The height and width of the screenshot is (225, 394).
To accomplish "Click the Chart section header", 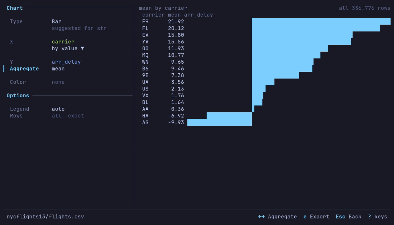I will [15, 8].
